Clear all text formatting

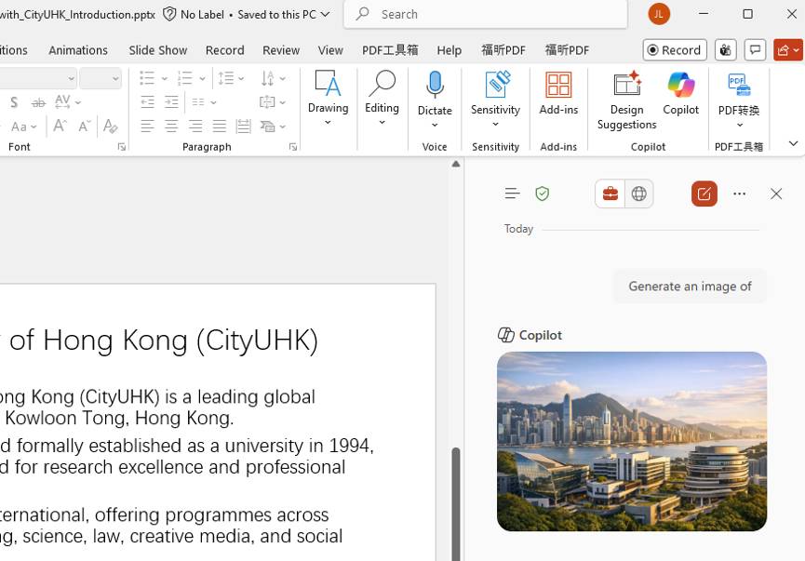point(111,127)
